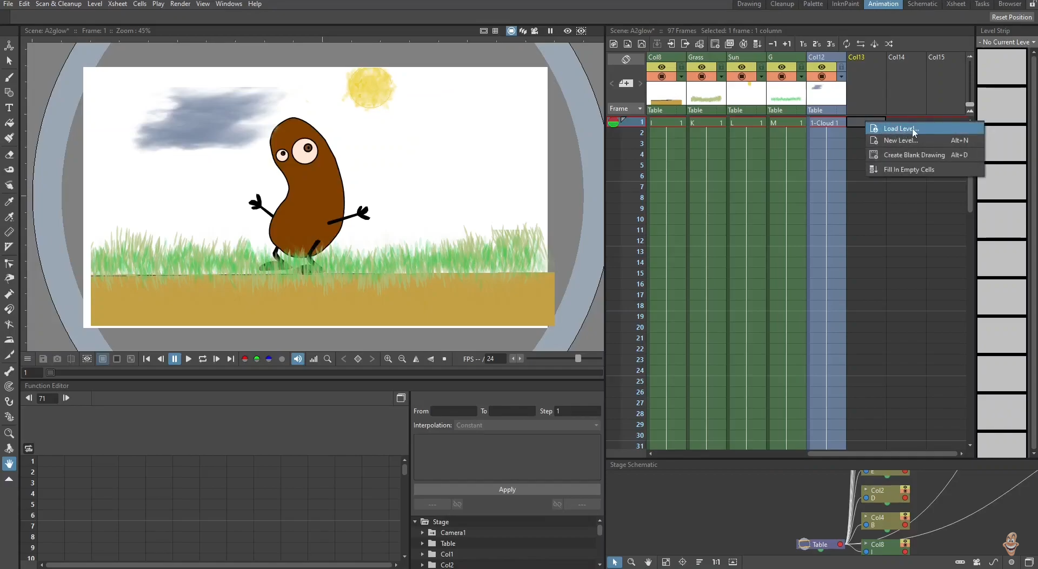Select the Eraser tool
The width and height of the screenshot is (1038, 569).
(x=9, y=155)
